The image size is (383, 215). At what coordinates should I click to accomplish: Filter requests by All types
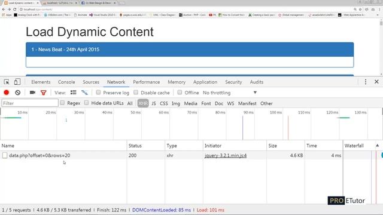pyautogui.click(x=130, y=103)
